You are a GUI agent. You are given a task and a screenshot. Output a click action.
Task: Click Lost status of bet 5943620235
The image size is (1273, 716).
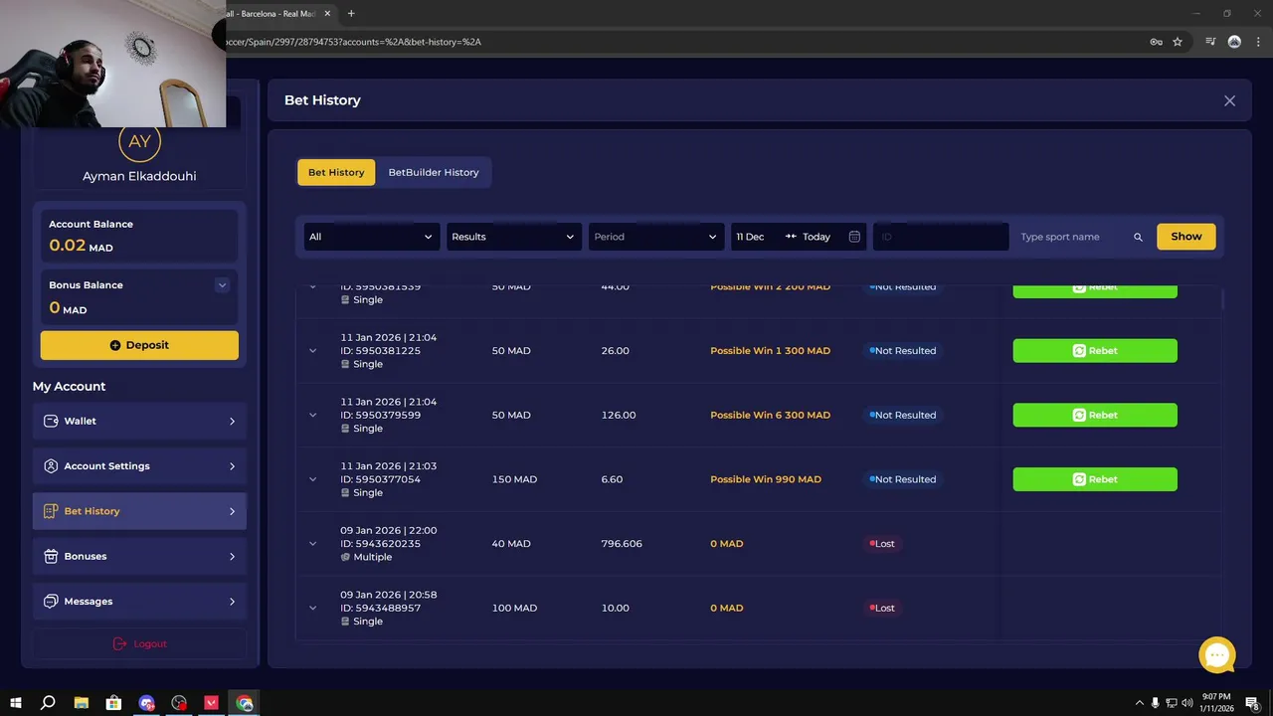tap(882, 544)
